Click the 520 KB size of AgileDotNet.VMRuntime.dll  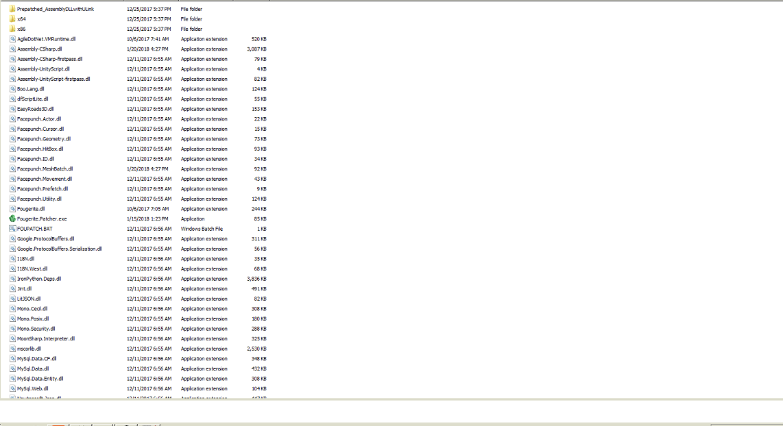pos(259,39)
